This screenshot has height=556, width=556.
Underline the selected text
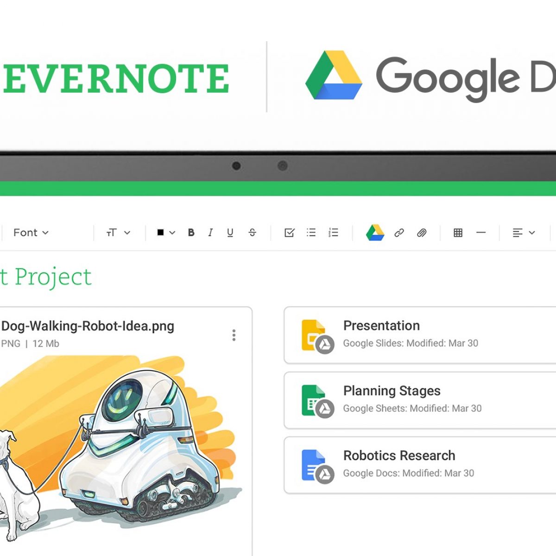click(x=230, y=233)
